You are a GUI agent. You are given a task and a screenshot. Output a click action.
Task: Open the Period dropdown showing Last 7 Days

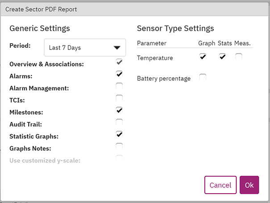(x=85, y=48)
